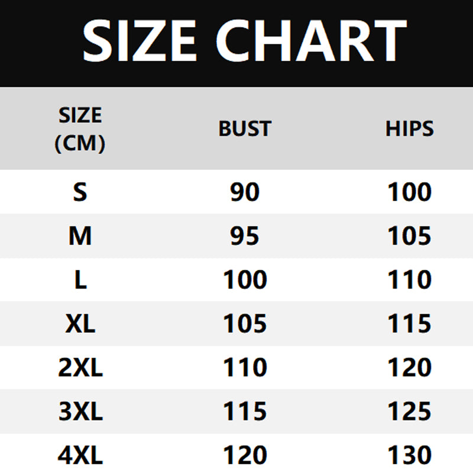Screen dimensions: 473x473
Task: Click hips value 125 for size 3XL
Action: point(409,412)
